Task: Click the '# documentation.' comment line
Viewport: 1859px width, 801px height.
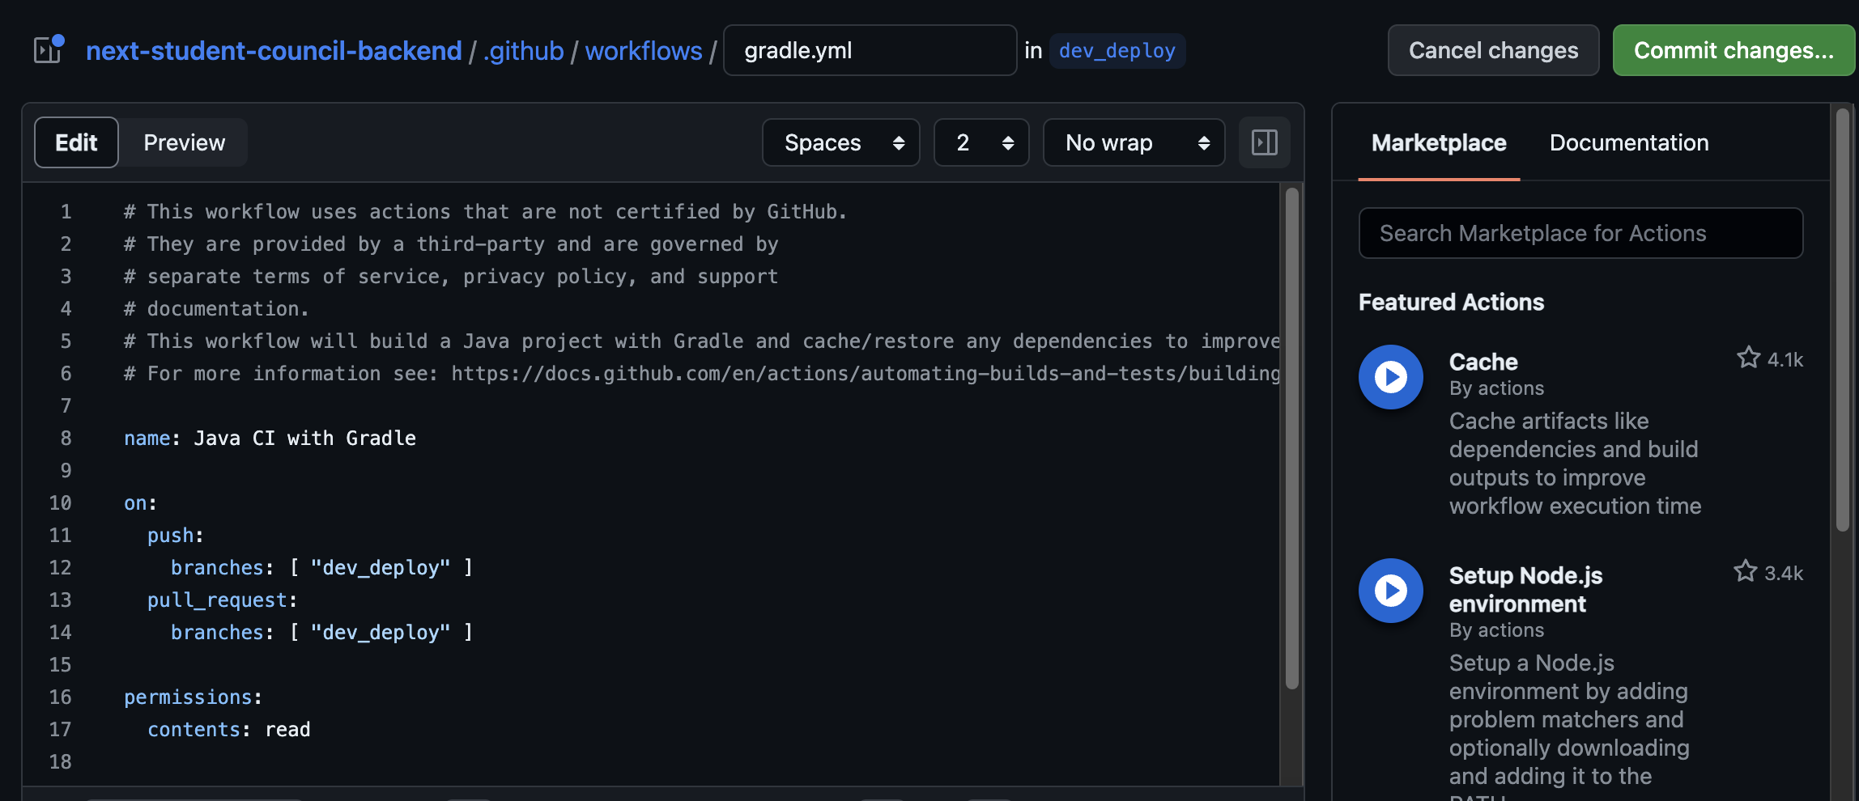Action: click(216, 308)
